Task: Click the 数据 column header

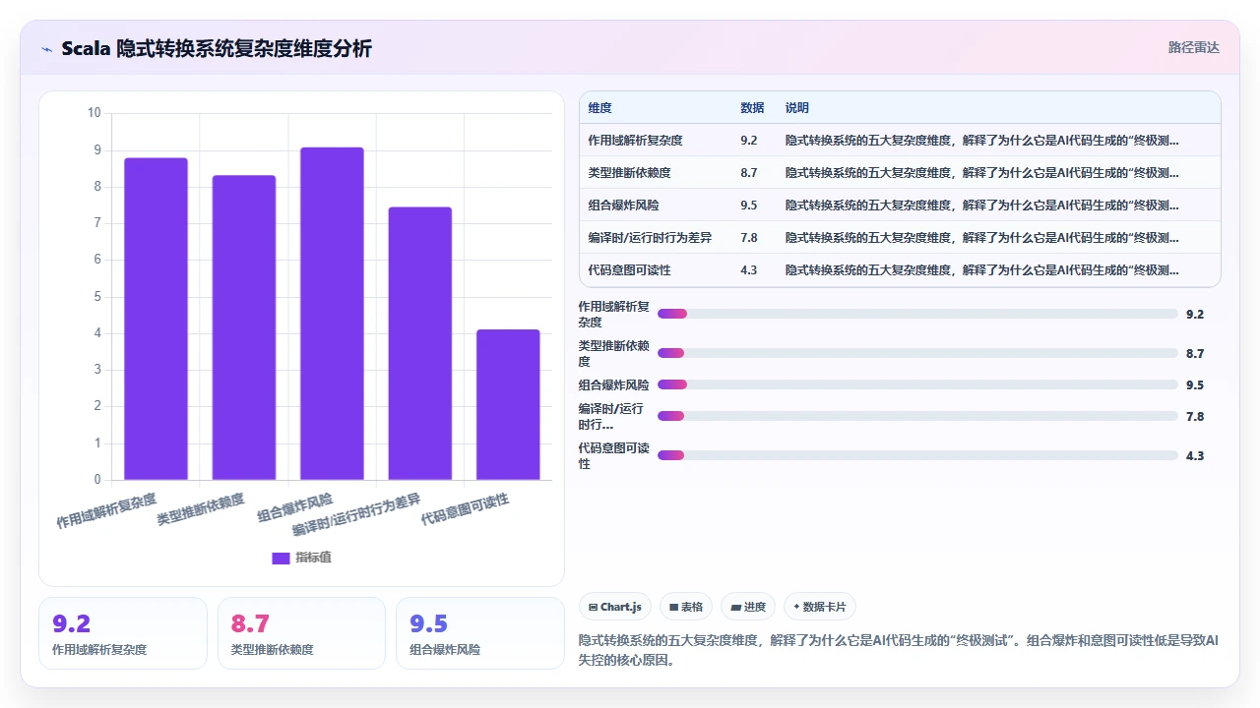Action: tap(752, 108)
